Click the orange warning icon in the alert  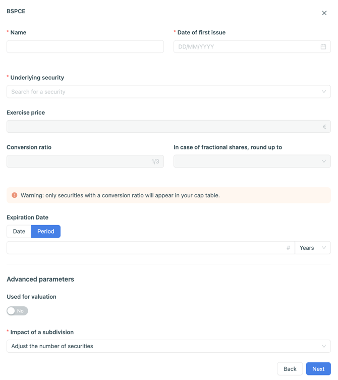tap(15, 195)
